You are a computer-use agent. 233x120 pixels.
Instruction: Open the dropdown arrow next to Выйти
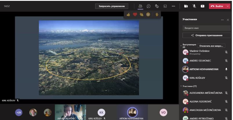tap(228, 6)
